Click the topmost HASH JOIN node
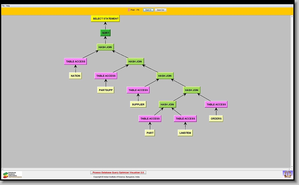Viewport: 299px width, 185px height. point(105,47)
